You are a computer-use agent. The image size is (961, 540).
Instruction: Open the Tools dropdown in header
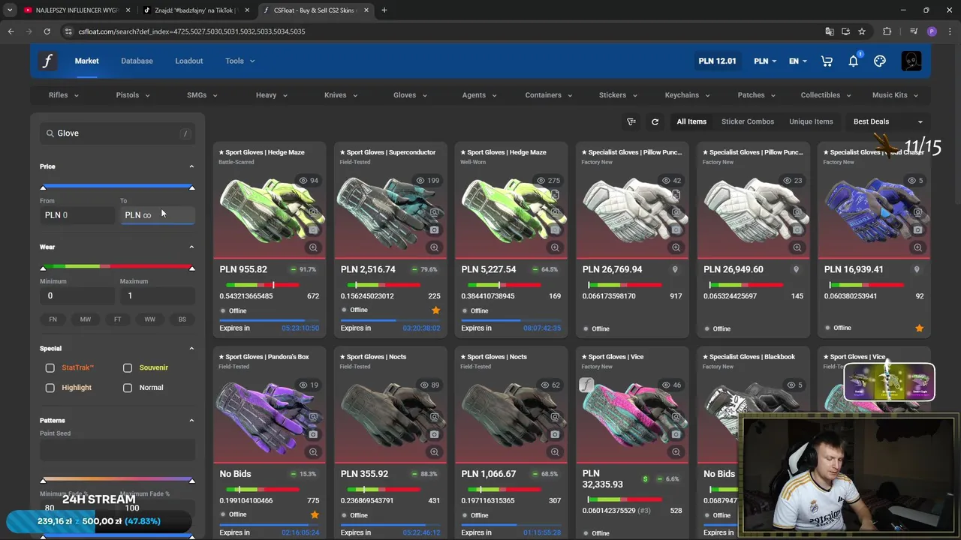[240, 61]
